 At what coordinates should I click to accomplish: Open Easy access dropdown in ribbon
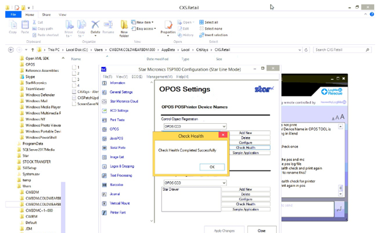click(x=144, y=28)
